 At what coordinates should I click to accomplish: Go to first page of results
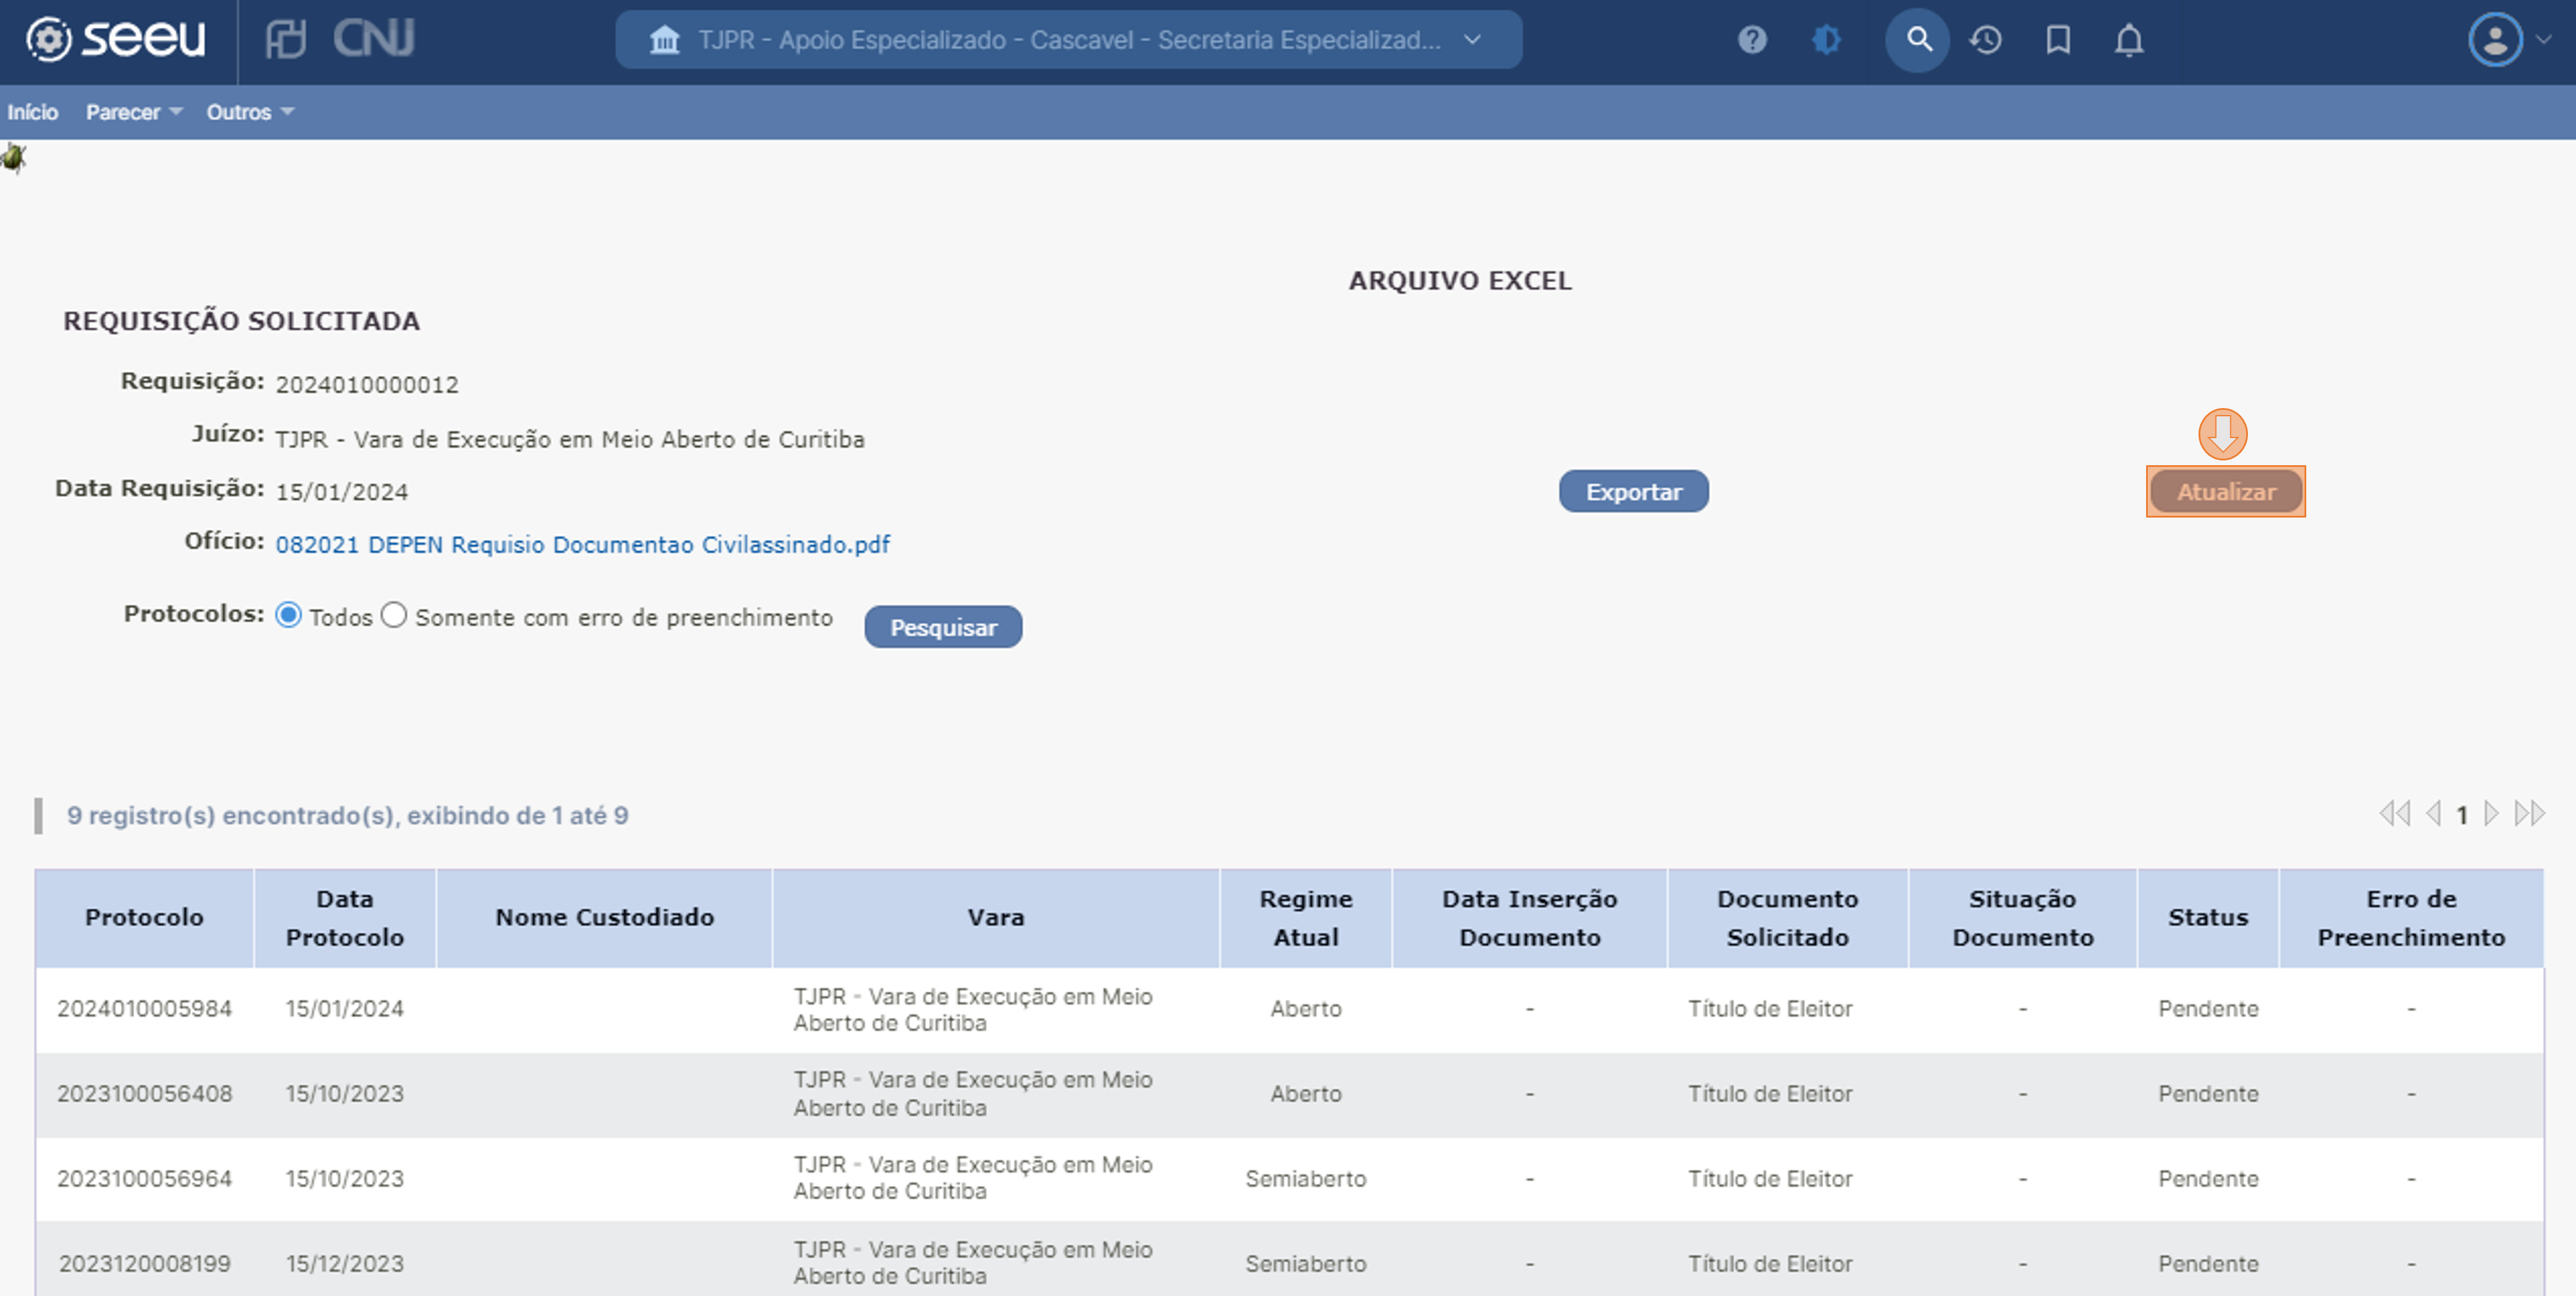(x=2395, y=813)
